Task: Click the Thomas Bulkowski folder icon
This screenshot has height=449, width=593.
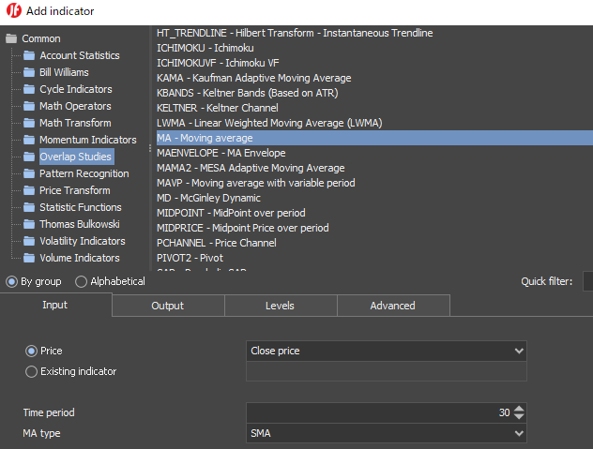Action: (x=30, y=224)
